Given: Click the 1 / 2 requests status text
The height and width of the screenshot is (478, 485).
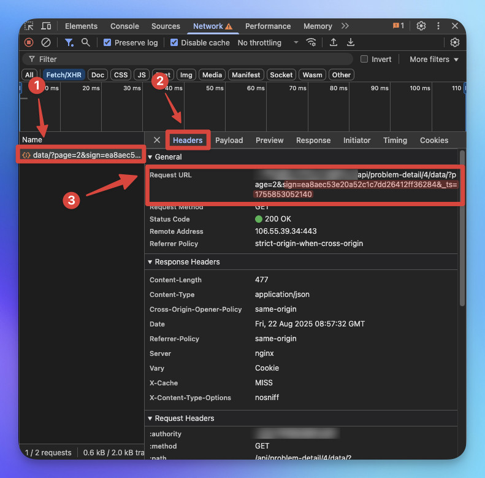Looking at the screenshot, I should coord(48,453).
